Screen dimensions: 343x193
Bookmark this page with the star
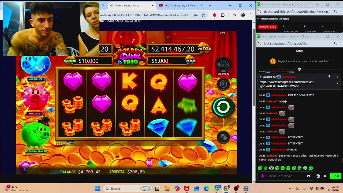coord(203,15)
